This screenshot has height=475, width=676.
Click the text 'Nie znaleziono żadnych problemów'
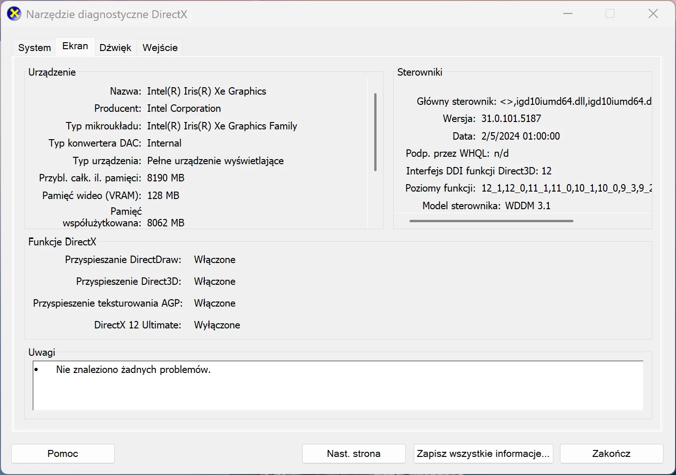point(133,369)
